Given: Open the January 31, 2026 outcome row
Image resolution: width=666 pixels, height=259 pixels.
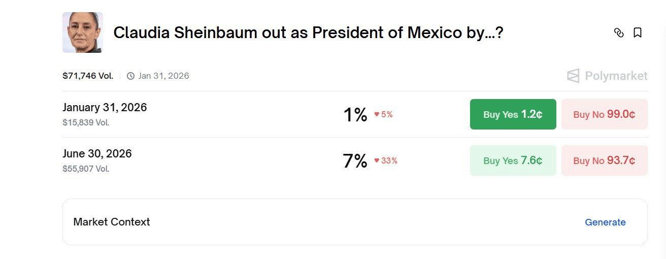Looking at the screenshot, I should point(105,108).
